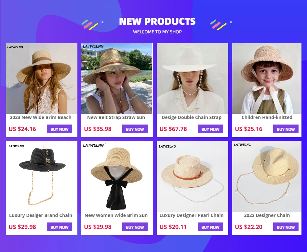Click BUY NOW for the $24.16 beach hat

(x=59, y=129)
